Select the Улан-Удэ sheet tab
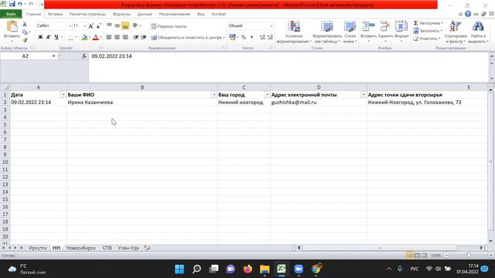The image size is (495, 278). click(x=128, y=248)
